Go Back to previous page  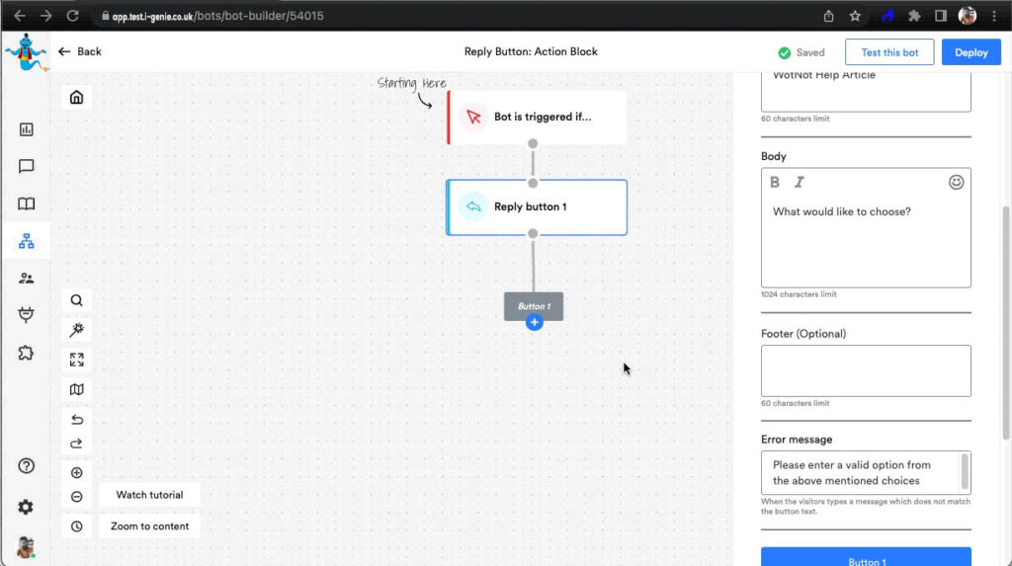[80, 51]
